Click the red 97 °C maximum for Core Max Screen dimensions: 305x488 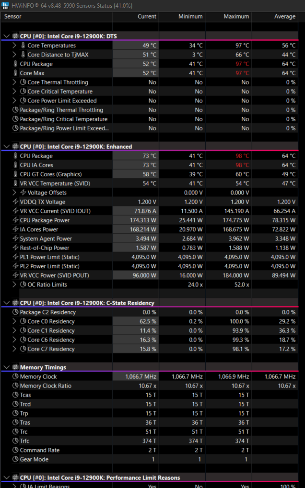click(242, 73)
